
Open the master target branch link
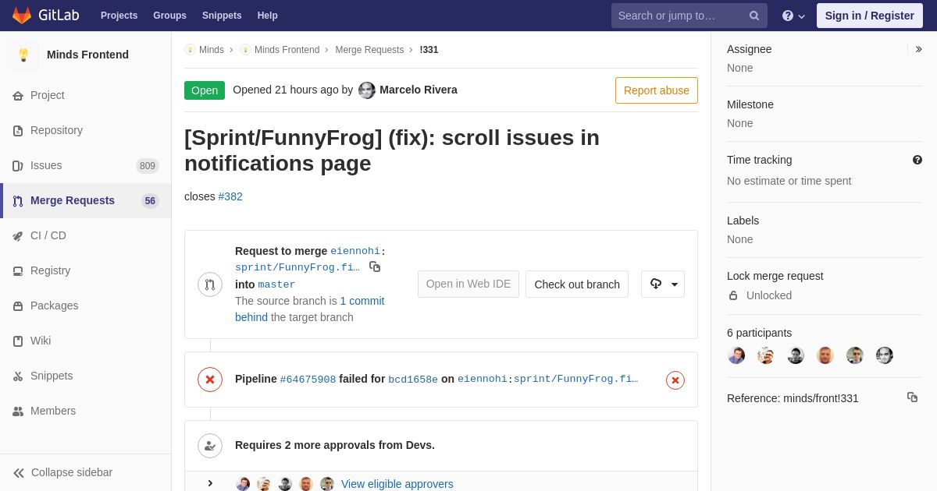point(276,284)
